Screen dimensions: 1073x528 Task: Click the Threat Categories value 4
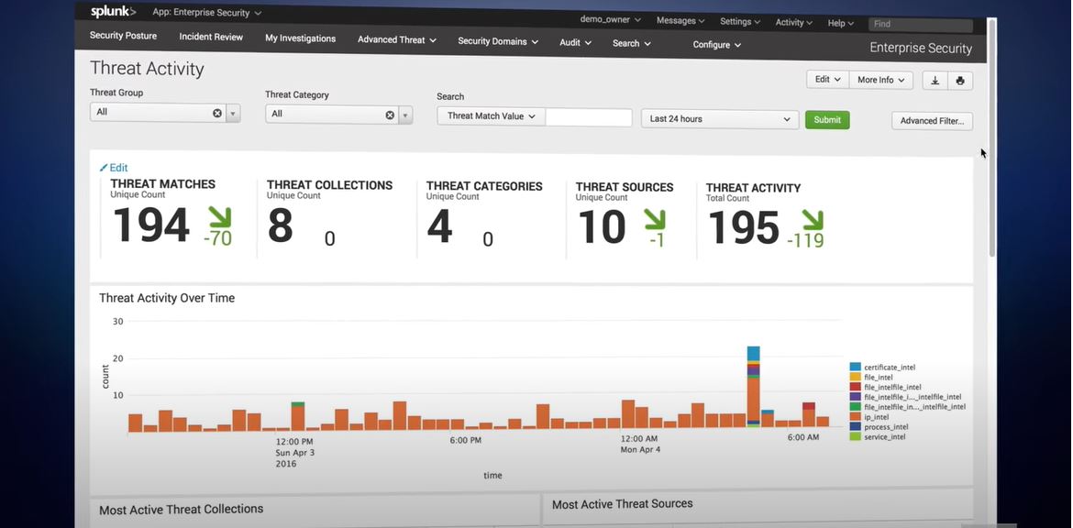coord(440,226)
